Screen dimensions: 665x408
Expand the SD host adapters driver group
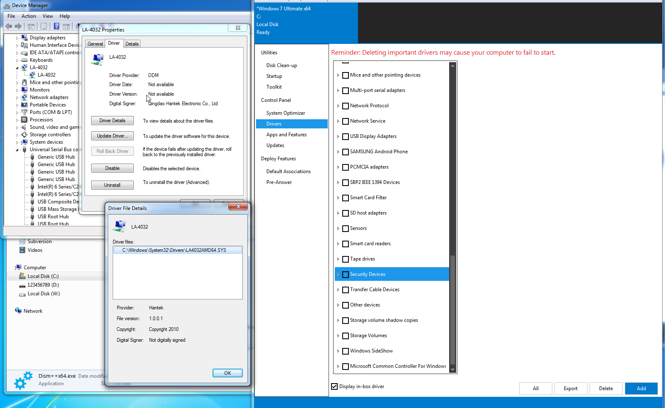(x=338, y=213)
